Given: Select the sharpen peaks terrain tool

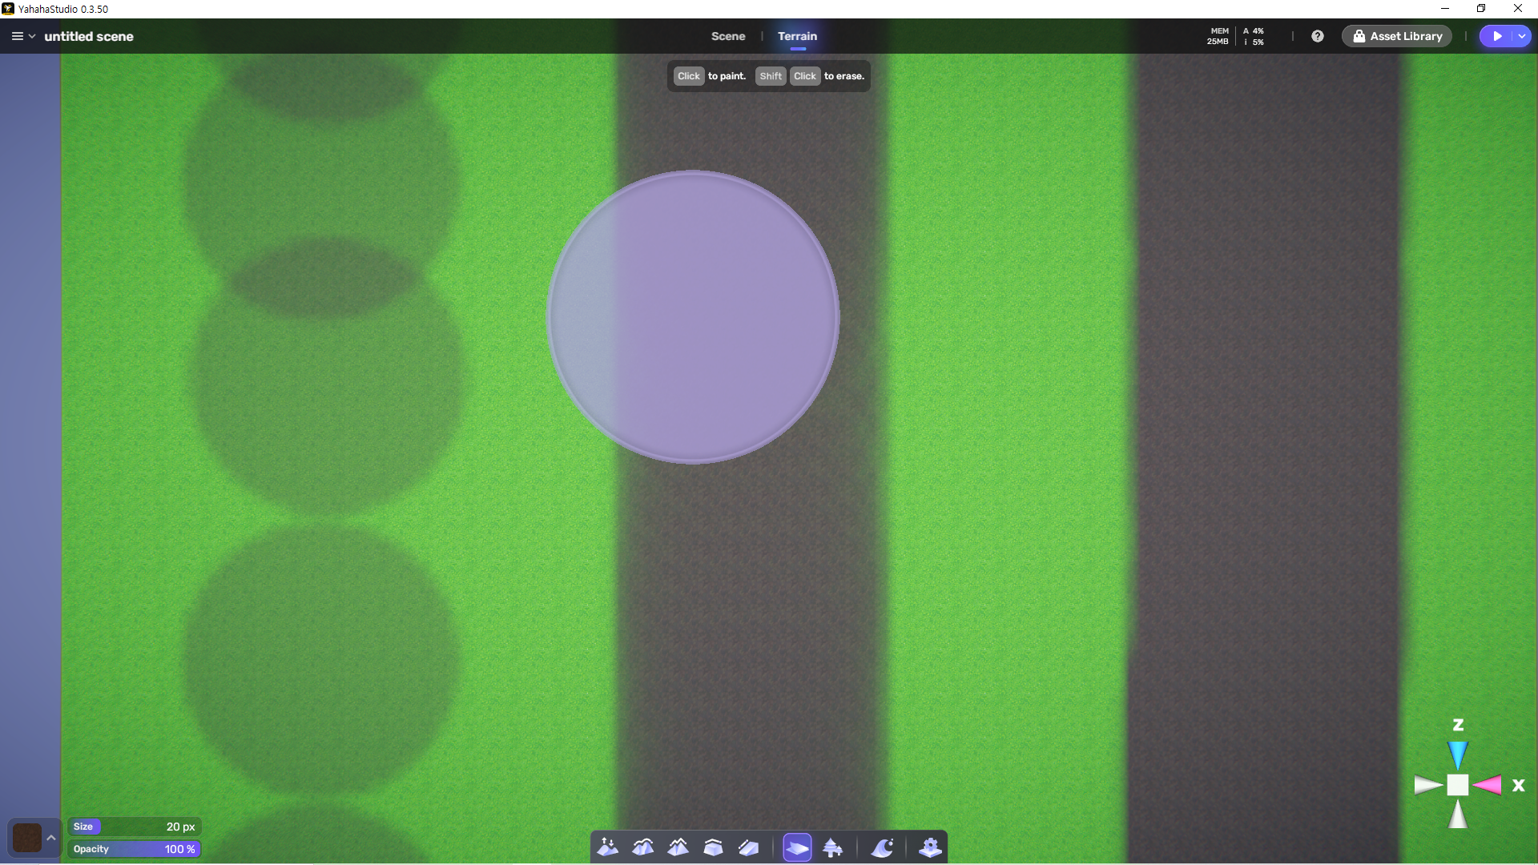Looking at the screenshot, I should pos(678,847).
